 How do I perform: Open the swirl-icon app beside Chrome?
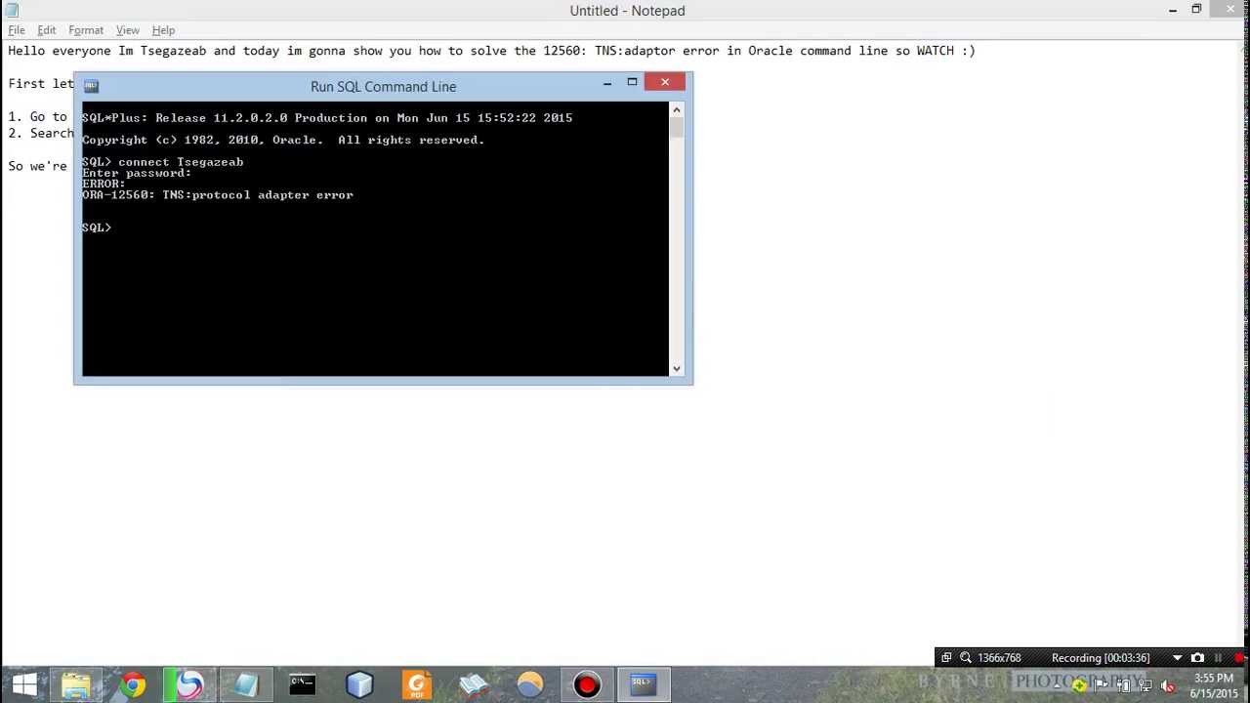coord(189,684)
